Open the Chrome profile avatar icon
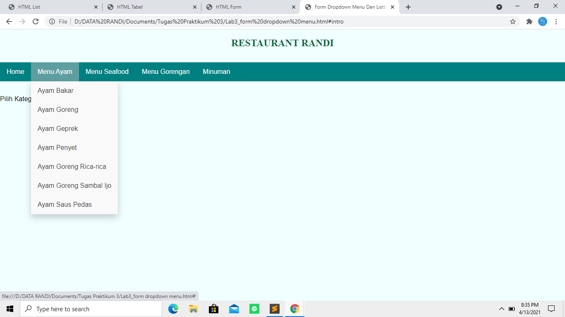 [543, 21]
